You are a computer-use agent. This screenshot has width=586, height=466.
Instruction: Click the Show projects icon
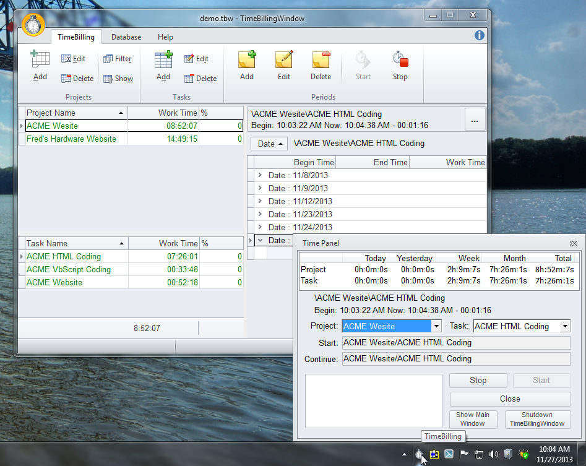[117, 79]
